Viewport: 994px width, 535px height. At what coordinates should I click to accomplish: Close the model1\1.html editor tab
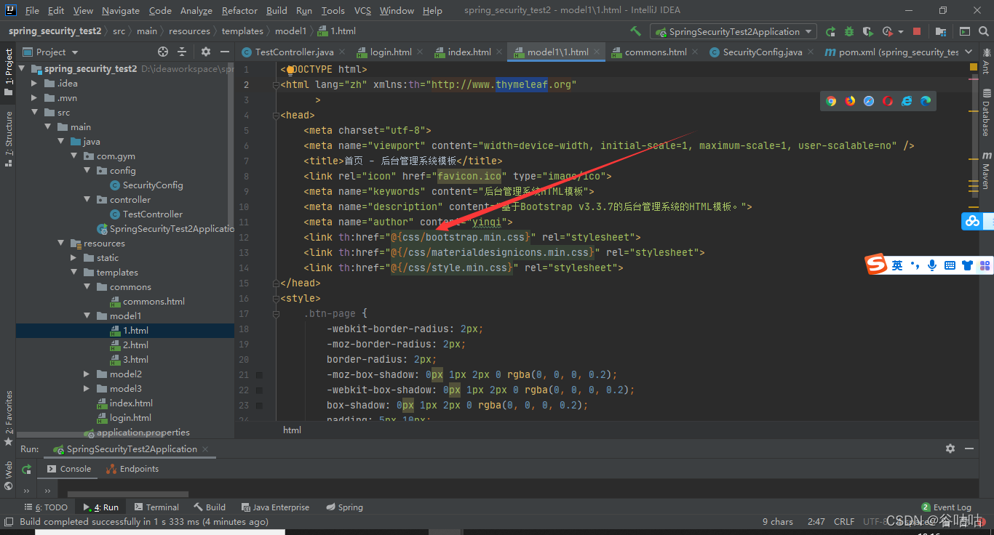point(597,52)
